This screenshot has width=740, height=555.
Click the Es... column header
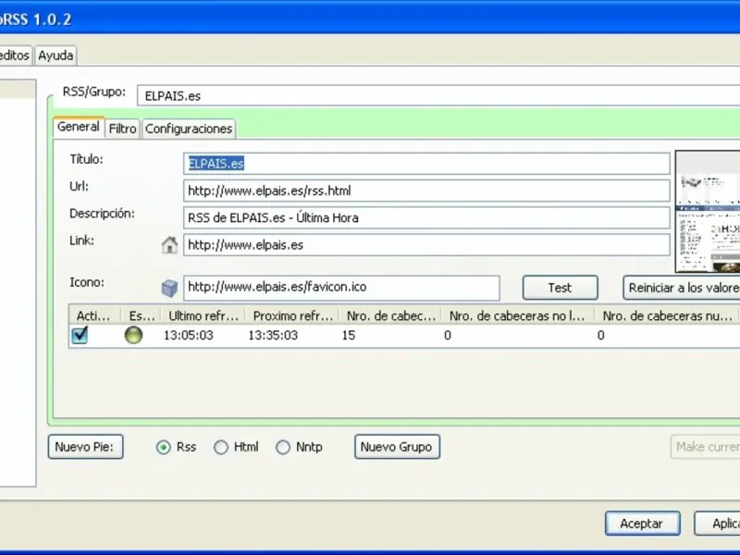142,315
